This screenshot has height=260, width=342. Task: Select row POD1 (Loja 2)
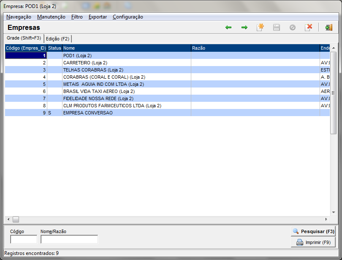pos(167,56)
